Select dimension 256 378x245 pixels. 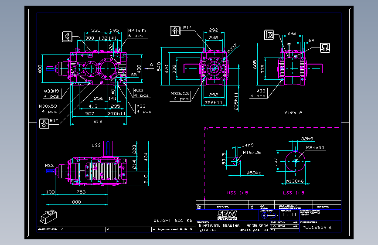[99, 99]
